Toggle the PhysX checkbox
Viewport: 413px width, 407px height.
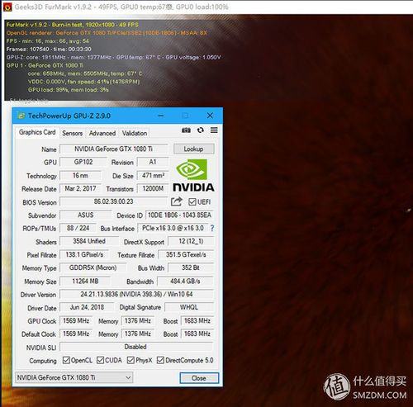pyautogui.click(x=131, y=360)
